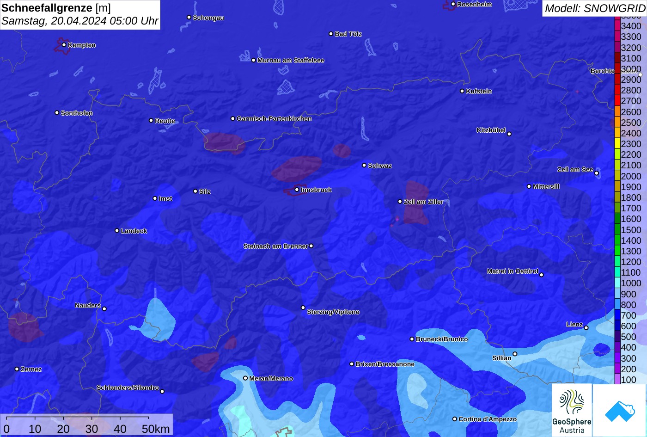Image resolution: width=647 pixels, height=437 pixels.
Task: Click the Schwaz marker dot
Action: [364, 165]
